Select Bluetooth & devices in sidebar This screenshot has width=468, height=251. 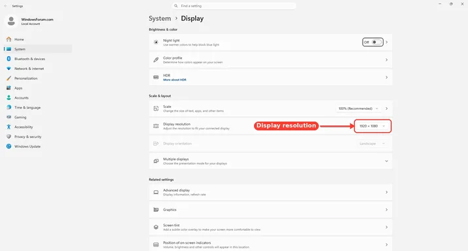click(38, 59)
